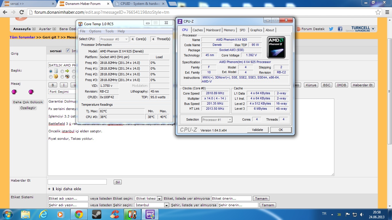Switch to Memory tab in CPU-Z
Viewport: 392px width, 220px height.
[x=229, y=30]
